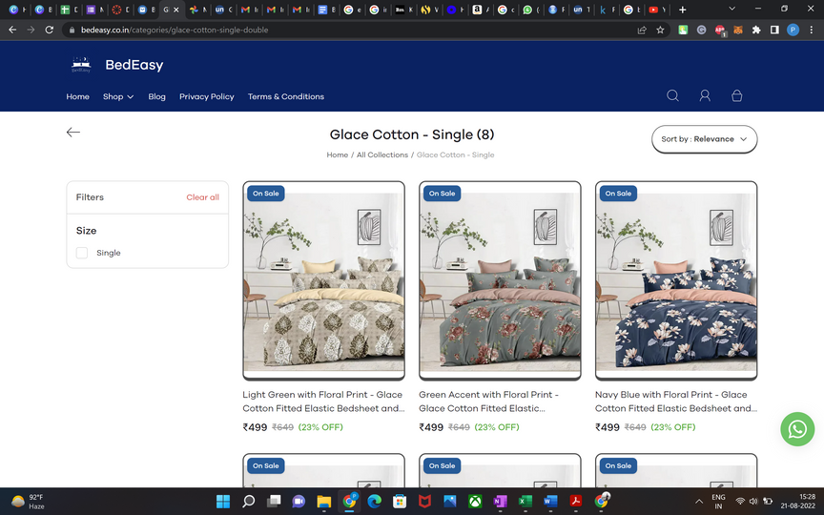The height and width of the screenshot is (515, 824).
Task: Open the Xbox app from the taskbar
Action: tap(475, 502)
